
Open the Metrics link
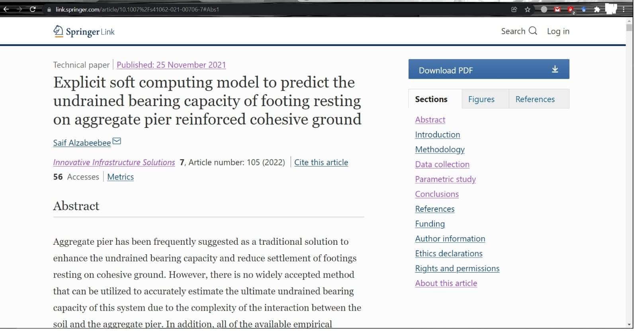pos(120,177)
